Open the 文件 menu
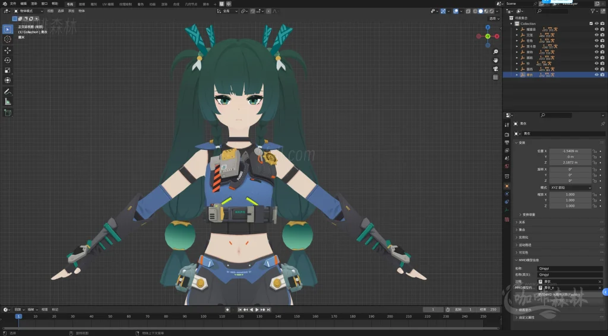608x336 pixels. (x=13, y=4)
